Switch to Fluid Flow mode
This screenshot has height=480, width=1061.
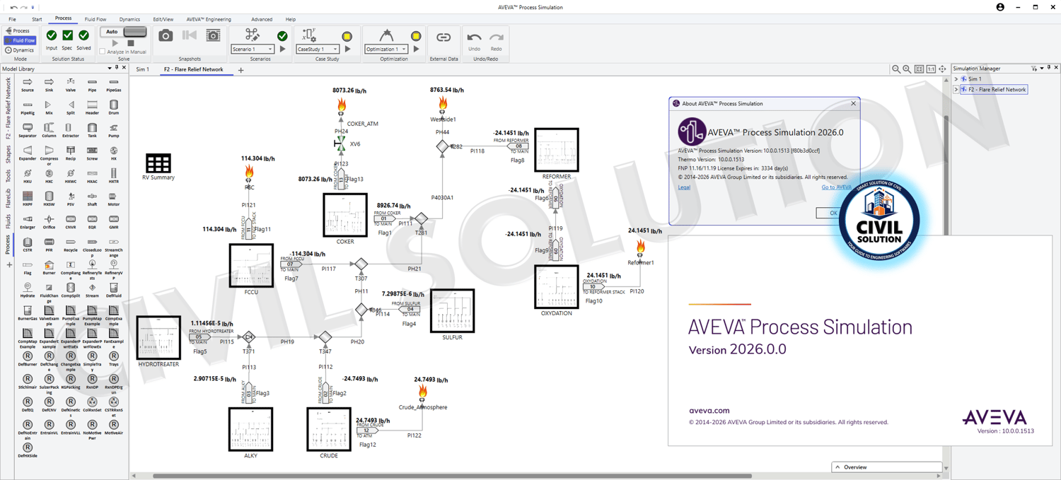tap(20, 40)
